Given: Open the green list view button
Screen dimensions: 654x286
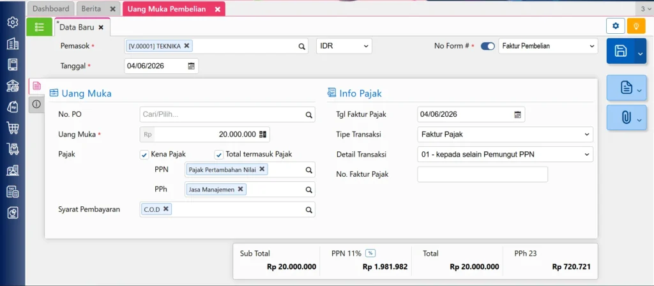Looking at the screenshot, I should (39, 27).
